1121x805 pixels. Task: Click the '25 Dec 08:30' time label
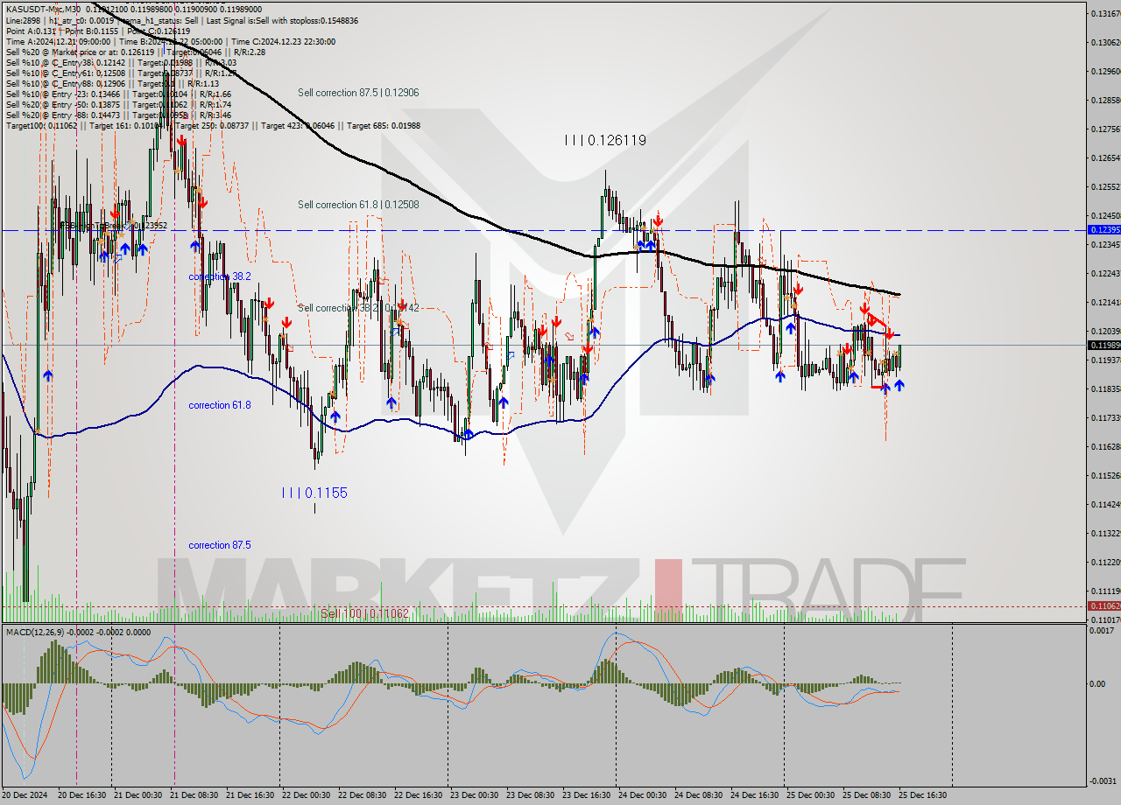867,795
